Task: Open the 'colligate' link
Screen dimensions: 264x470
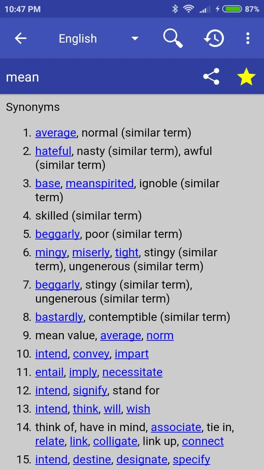Action: (x=115, y=441)
